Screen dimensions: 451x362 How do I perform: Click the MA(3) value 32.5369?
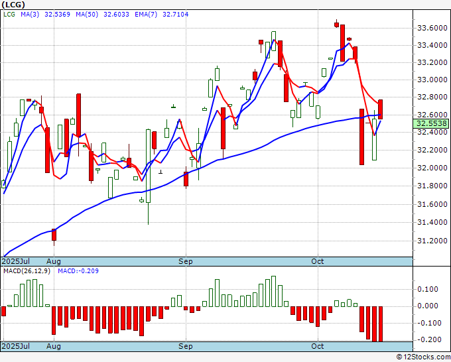57,15
